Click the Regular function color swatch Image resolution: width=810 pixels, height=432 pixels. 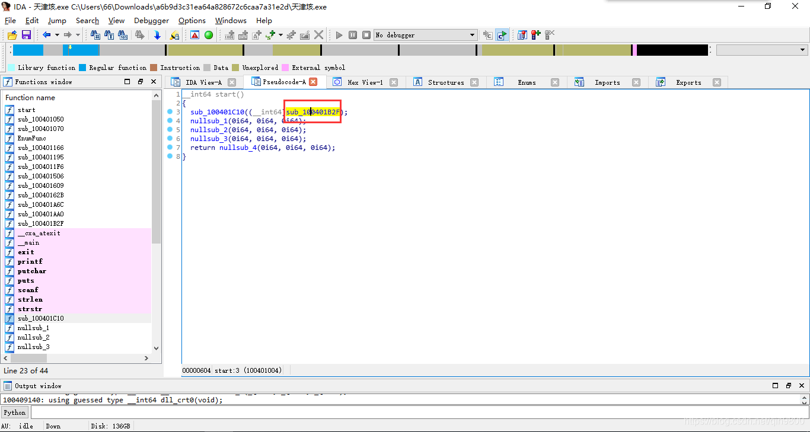[x=82, y=68]
